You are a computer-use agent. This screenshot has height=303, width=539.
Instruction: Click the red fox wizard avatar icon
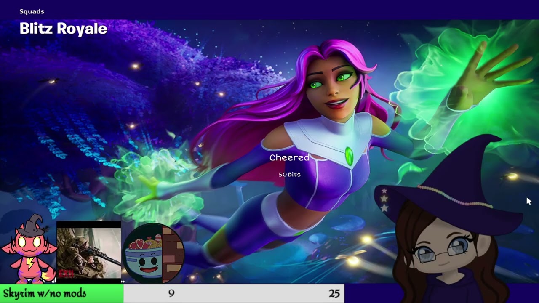(x=28, y=249)
